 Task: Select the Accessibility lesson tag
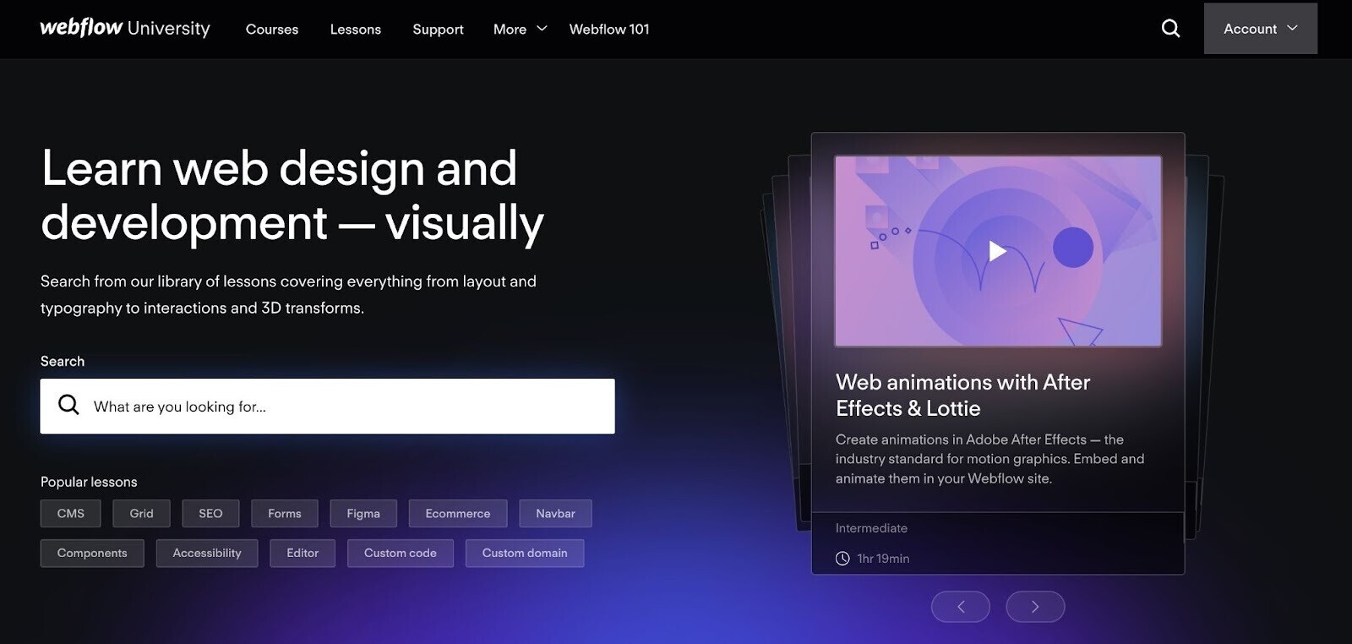(207, 553)
